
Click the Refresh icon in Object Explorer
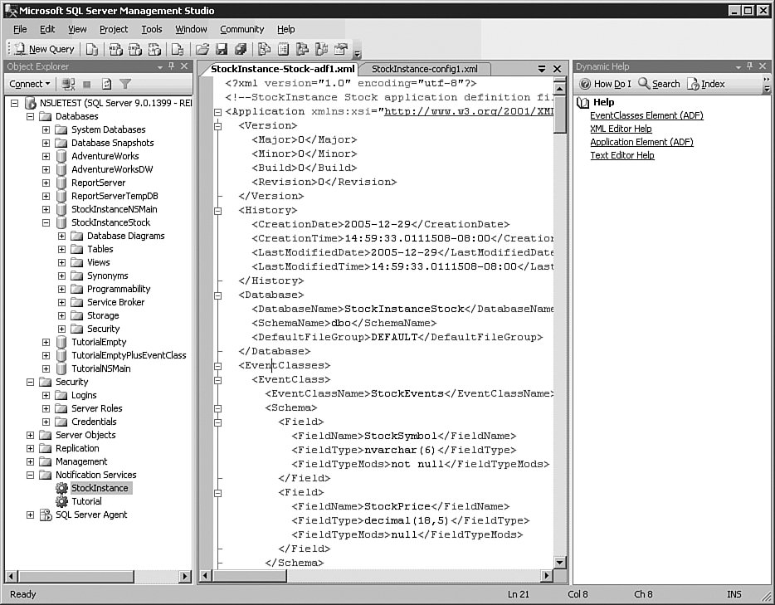(x=106, y=84)
